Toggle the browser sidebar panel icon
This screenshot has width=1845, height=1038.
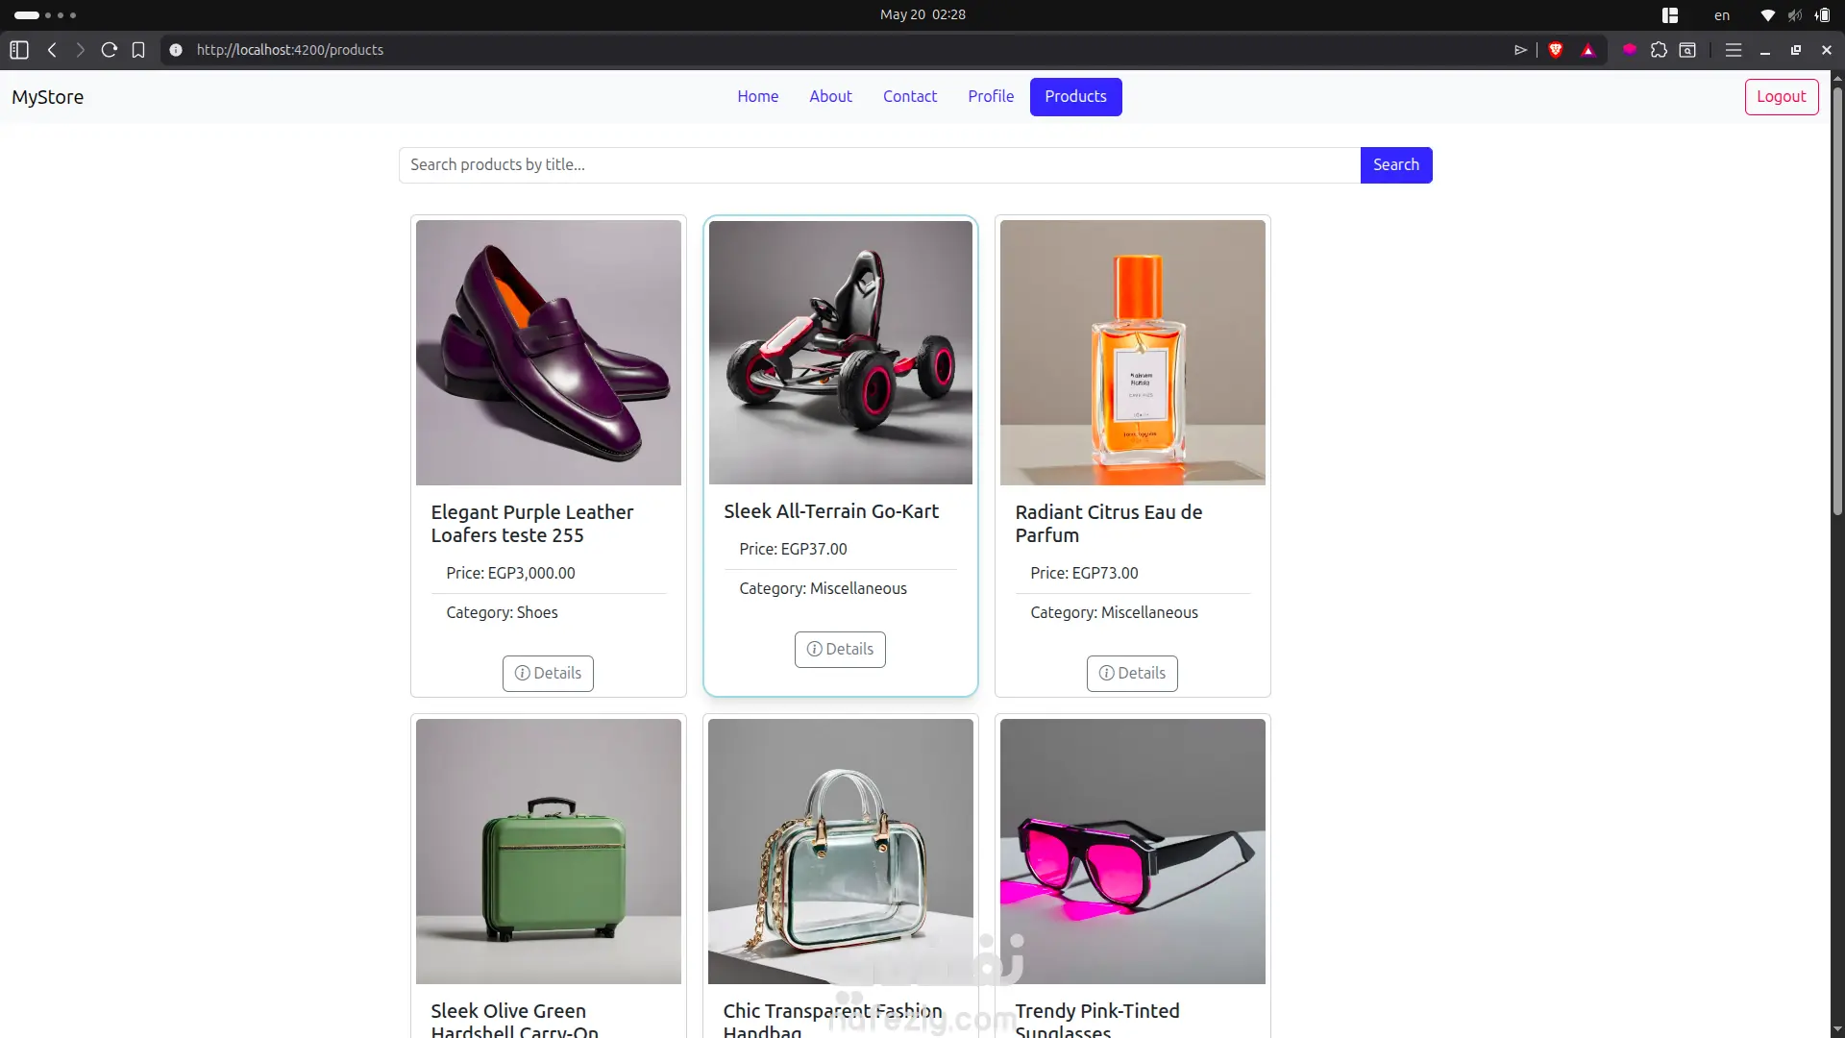(x=19, y=50)
